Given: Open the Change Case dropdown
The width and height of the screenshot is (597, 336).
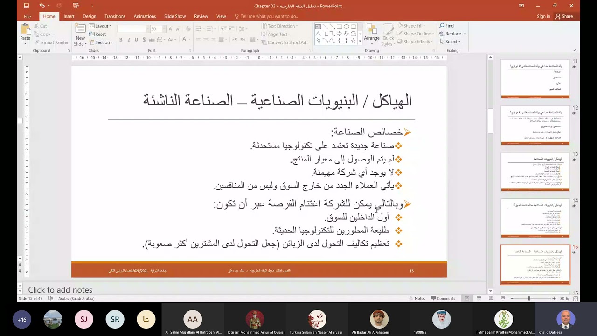Looking at the screenshot, I should click(x=172, y=40).
